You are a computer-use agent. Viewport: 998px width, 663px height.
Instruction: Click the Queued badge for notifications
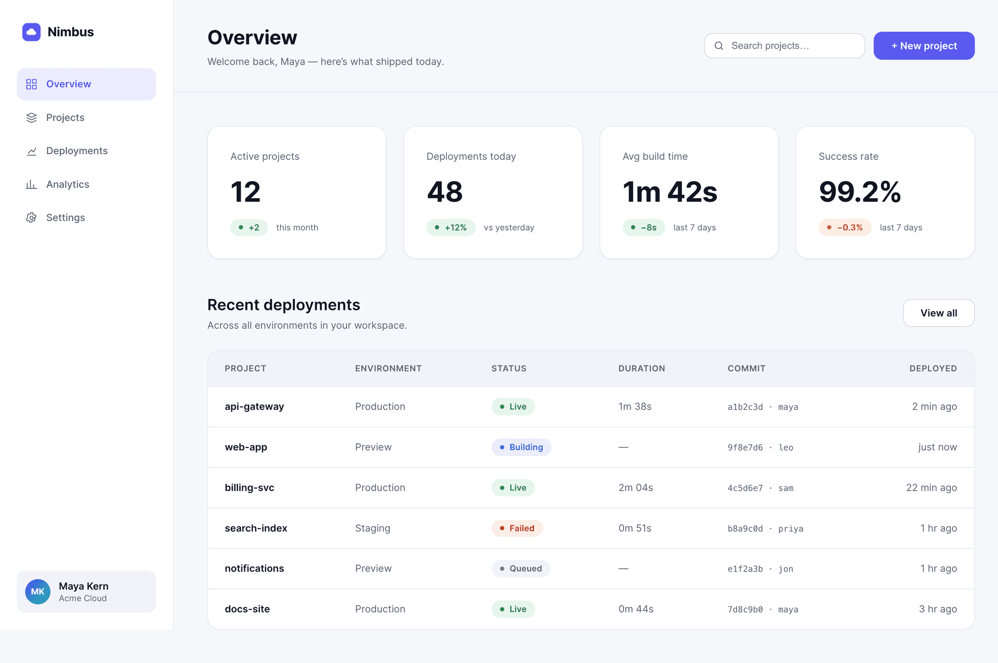pos(521,569)
